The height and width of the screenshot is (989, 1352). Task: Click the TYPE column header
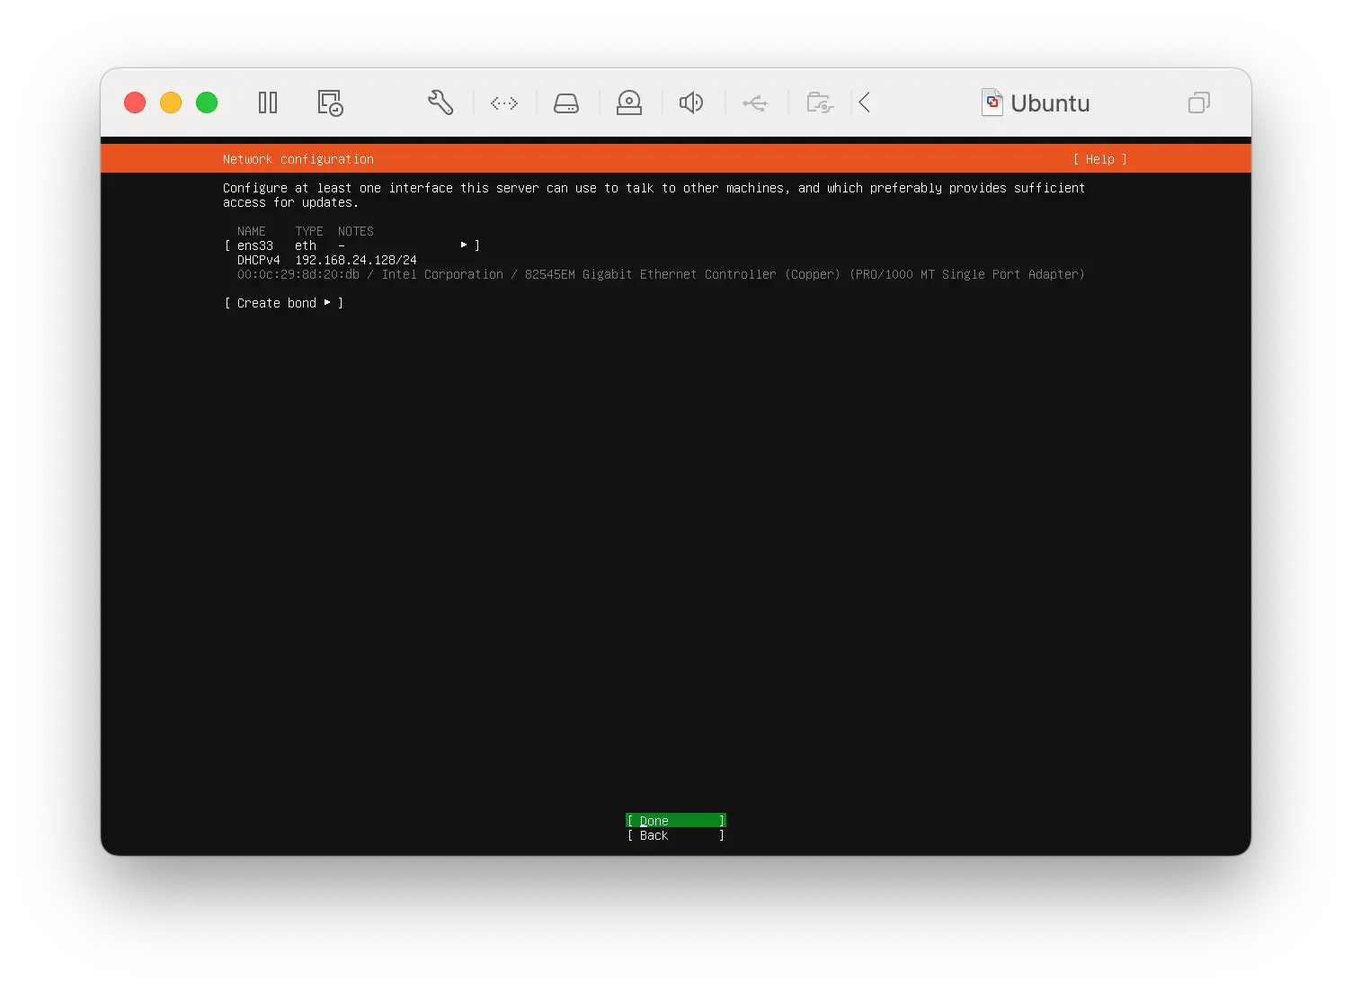309,231
